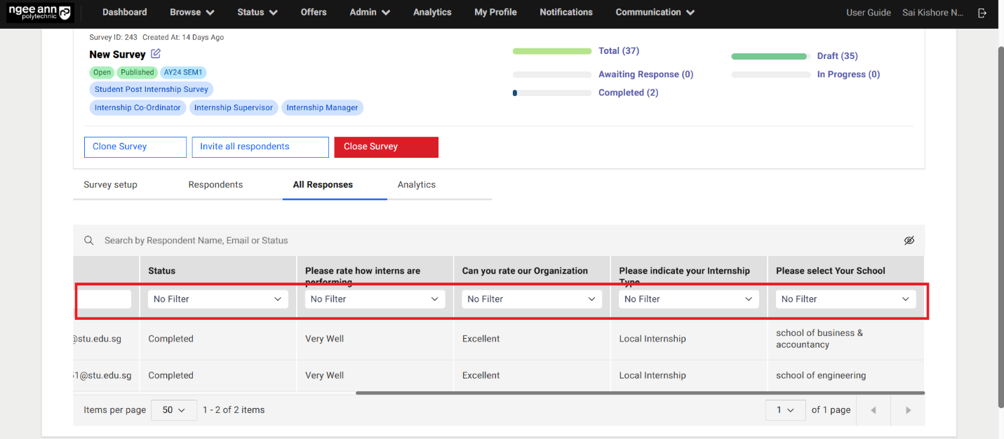Open the Please select Your School filter
Viewport: 1004px width, 439px height.
pyautogui.click(x=845, y=299)
